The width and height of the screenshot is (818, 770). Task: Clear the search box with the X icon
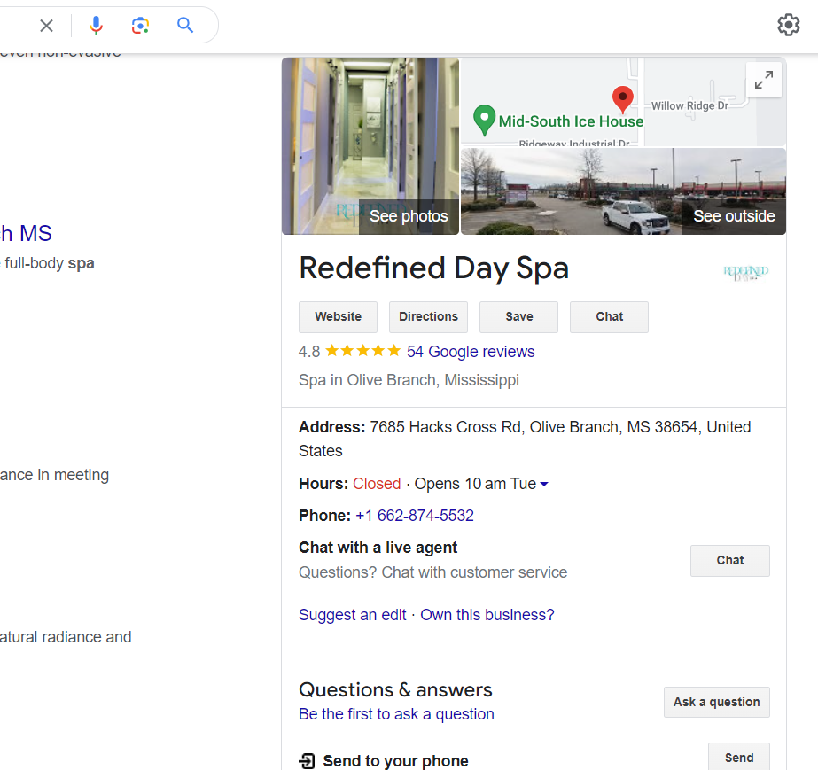tap(46, 25)
